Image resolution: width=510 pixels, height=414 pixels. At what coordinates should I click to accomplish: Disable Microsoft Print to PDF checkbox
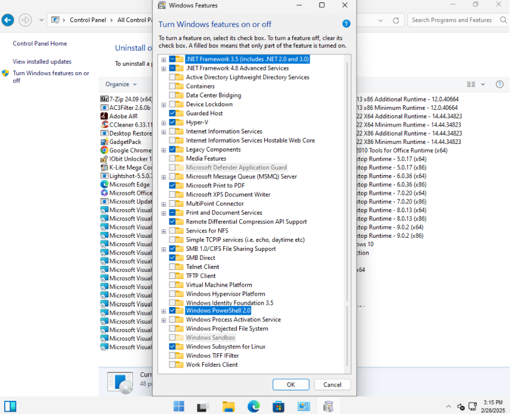point(172,185)
